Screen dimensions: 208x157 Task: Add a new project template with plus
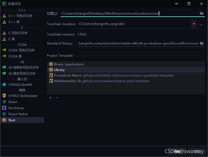(51, 98)
